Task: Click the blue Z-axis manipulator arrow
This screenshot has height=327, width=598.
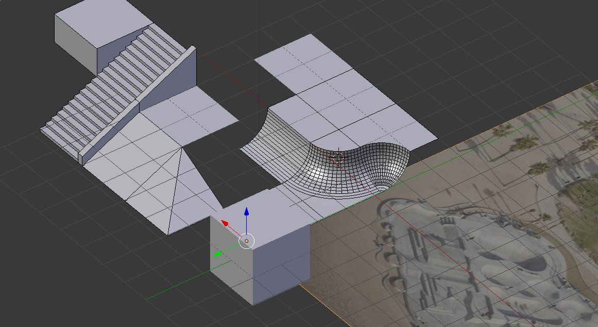Action: 246,212
